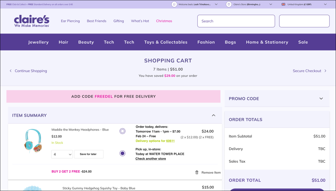This screenshot has height=191, width=336.
Task: Click the Claire's logo
Action: click(32, 21)
